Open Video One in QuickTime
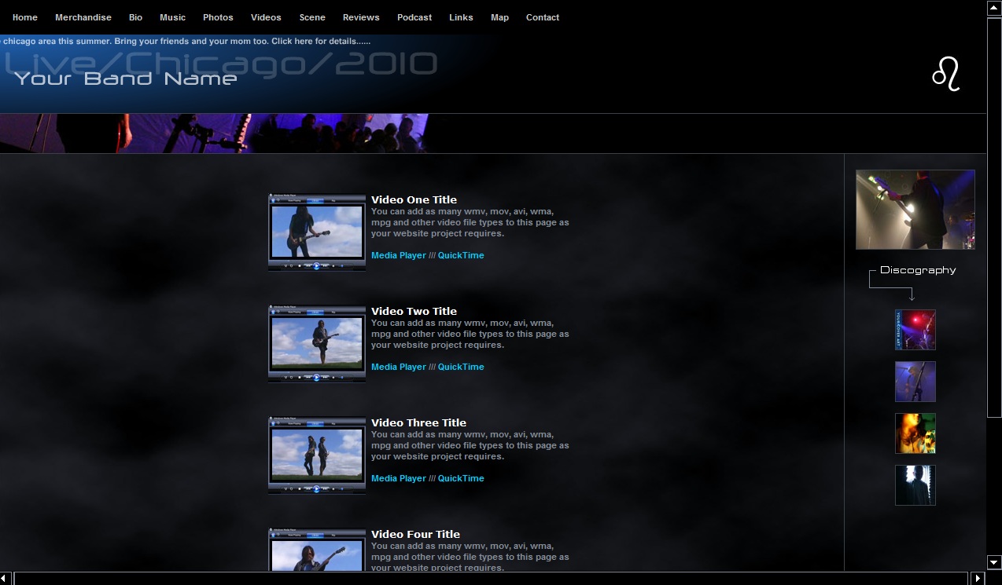The width and height of the screenshot is (1002, 585). (x=461, y=255)
